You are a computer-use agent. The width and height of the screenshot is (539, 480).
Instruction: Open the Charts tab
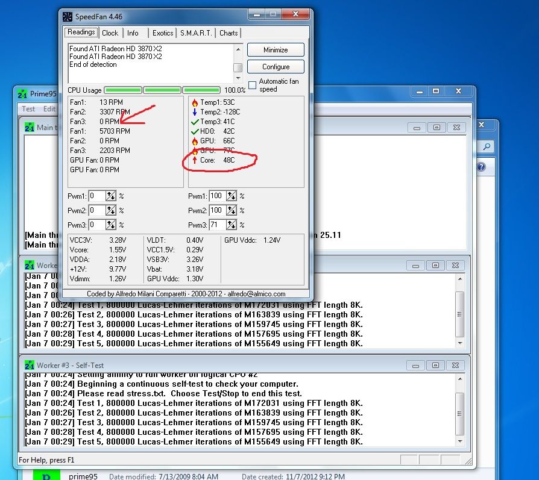click(229, 33)
